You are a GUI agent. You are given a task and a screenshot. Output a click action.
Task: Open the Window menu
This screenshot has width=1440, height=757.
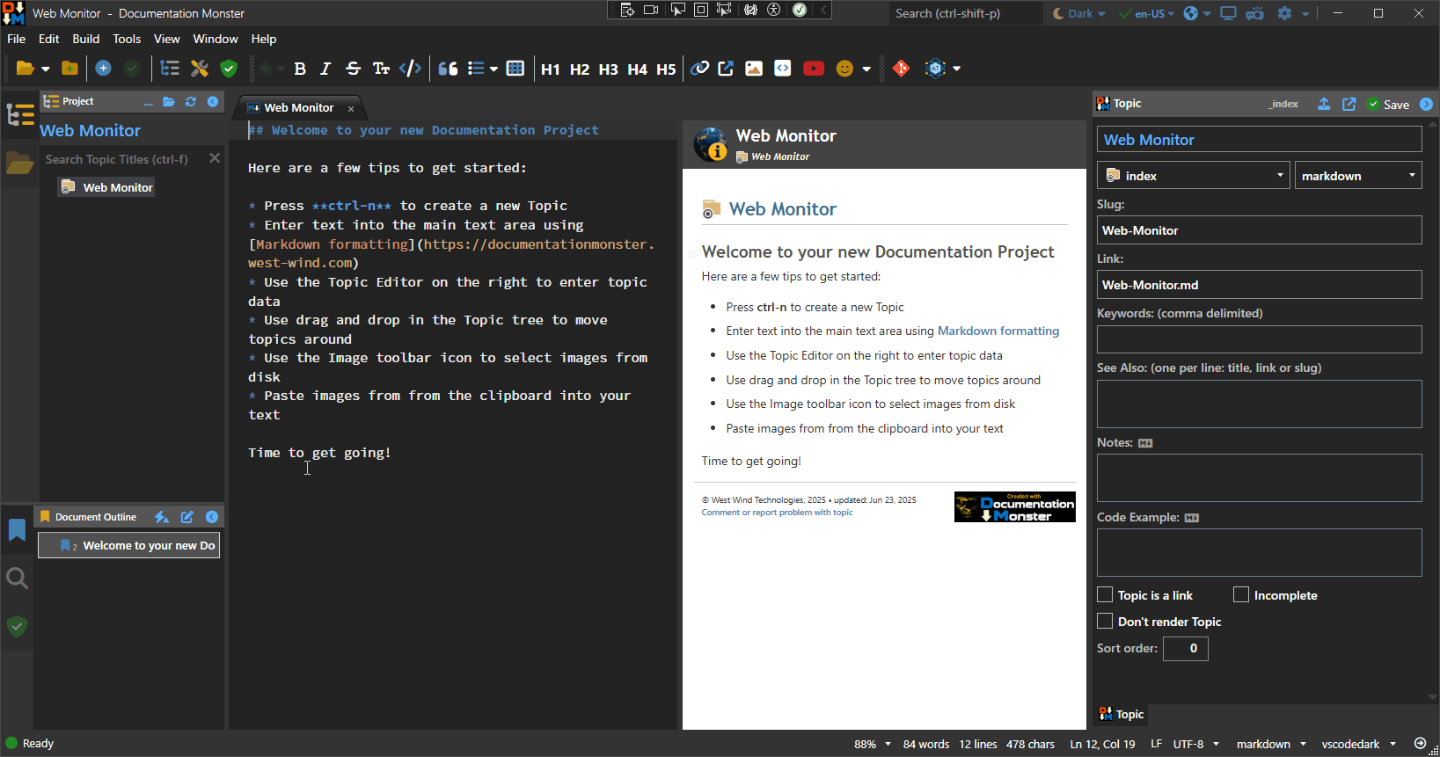click(x=216, y=39)
